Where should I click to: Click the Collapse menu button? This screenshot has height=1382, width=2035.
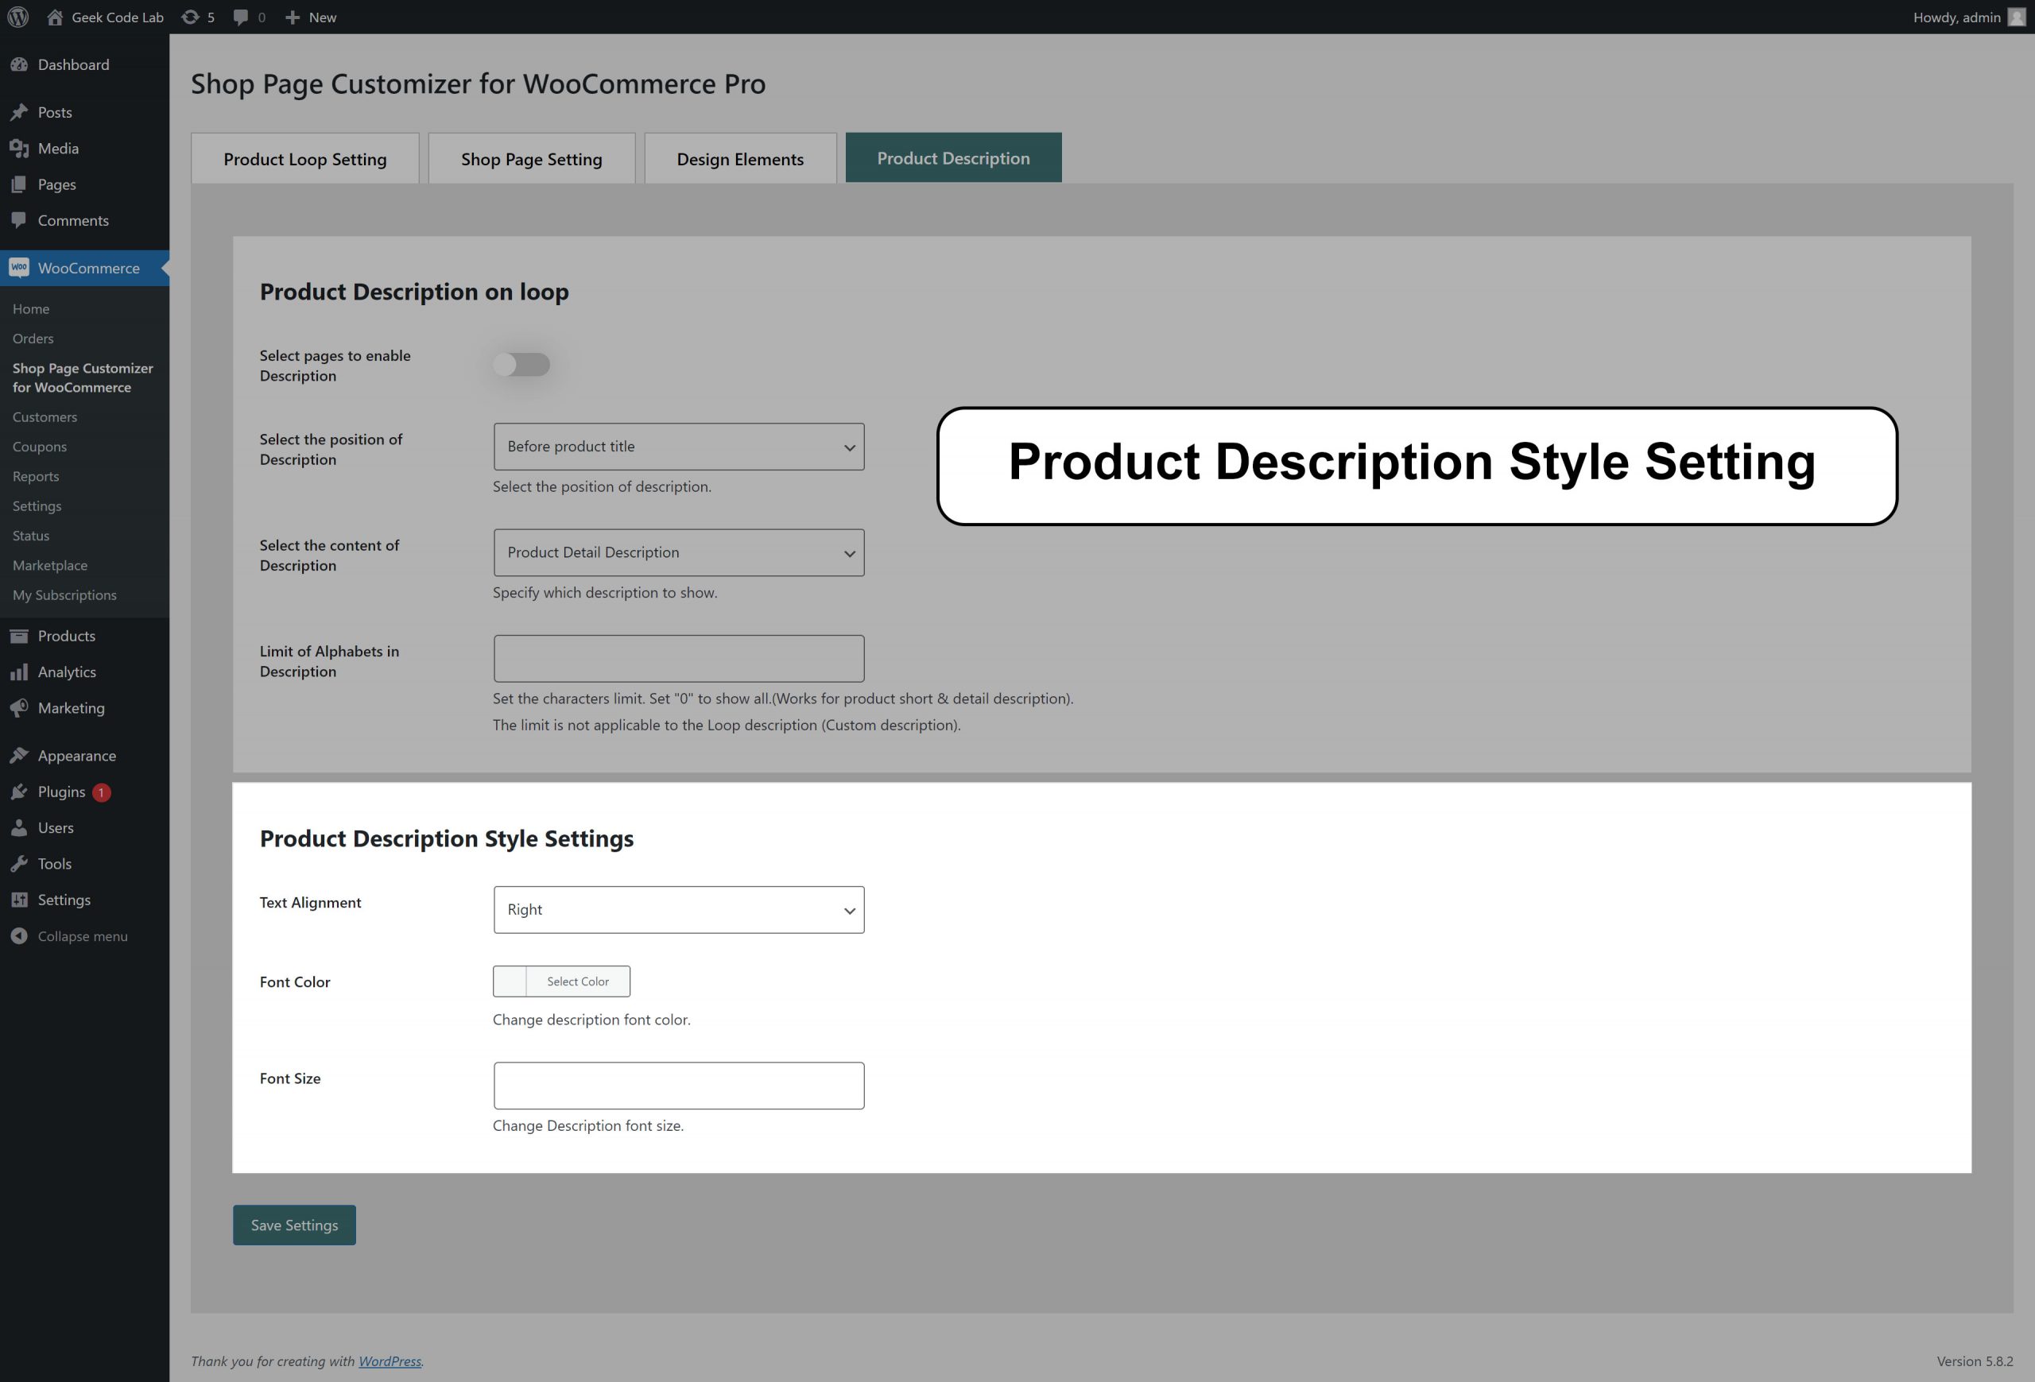(x=69, y=936)
